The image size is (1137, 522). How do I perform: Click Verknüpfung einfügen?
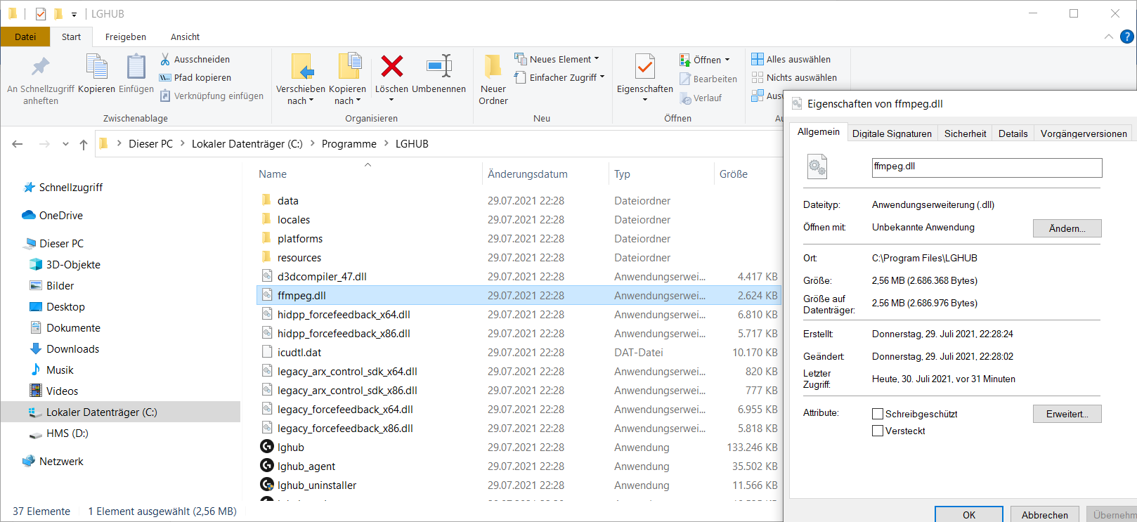212,96
